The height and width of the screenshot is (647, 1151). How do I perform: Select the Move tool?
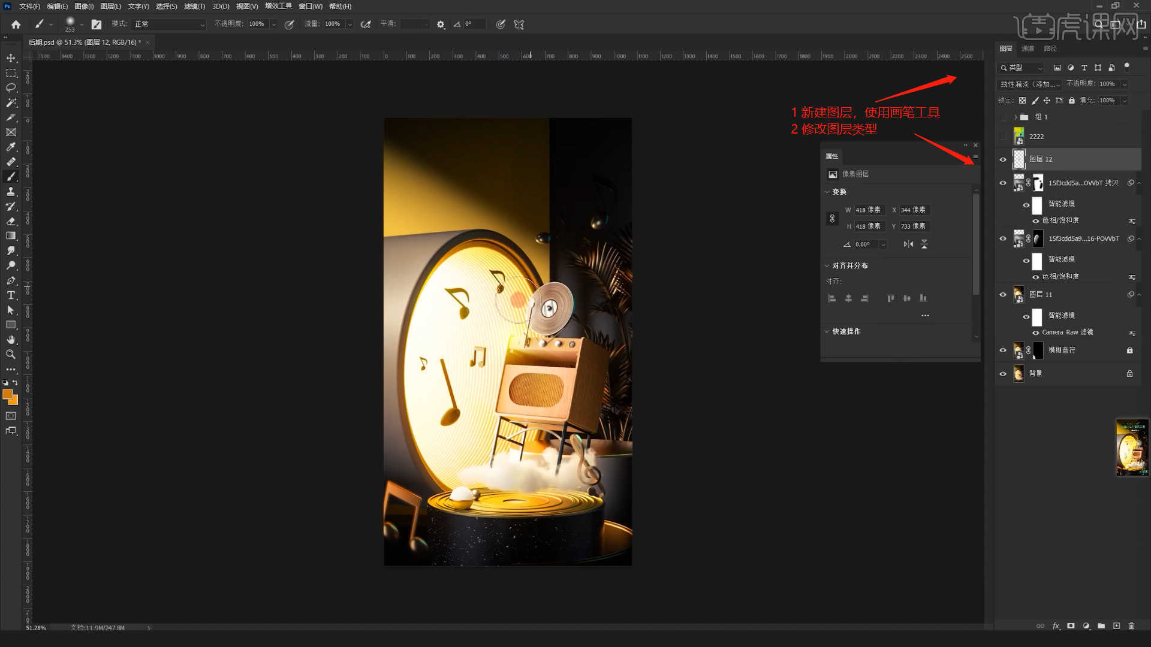(x=11, y=58)
